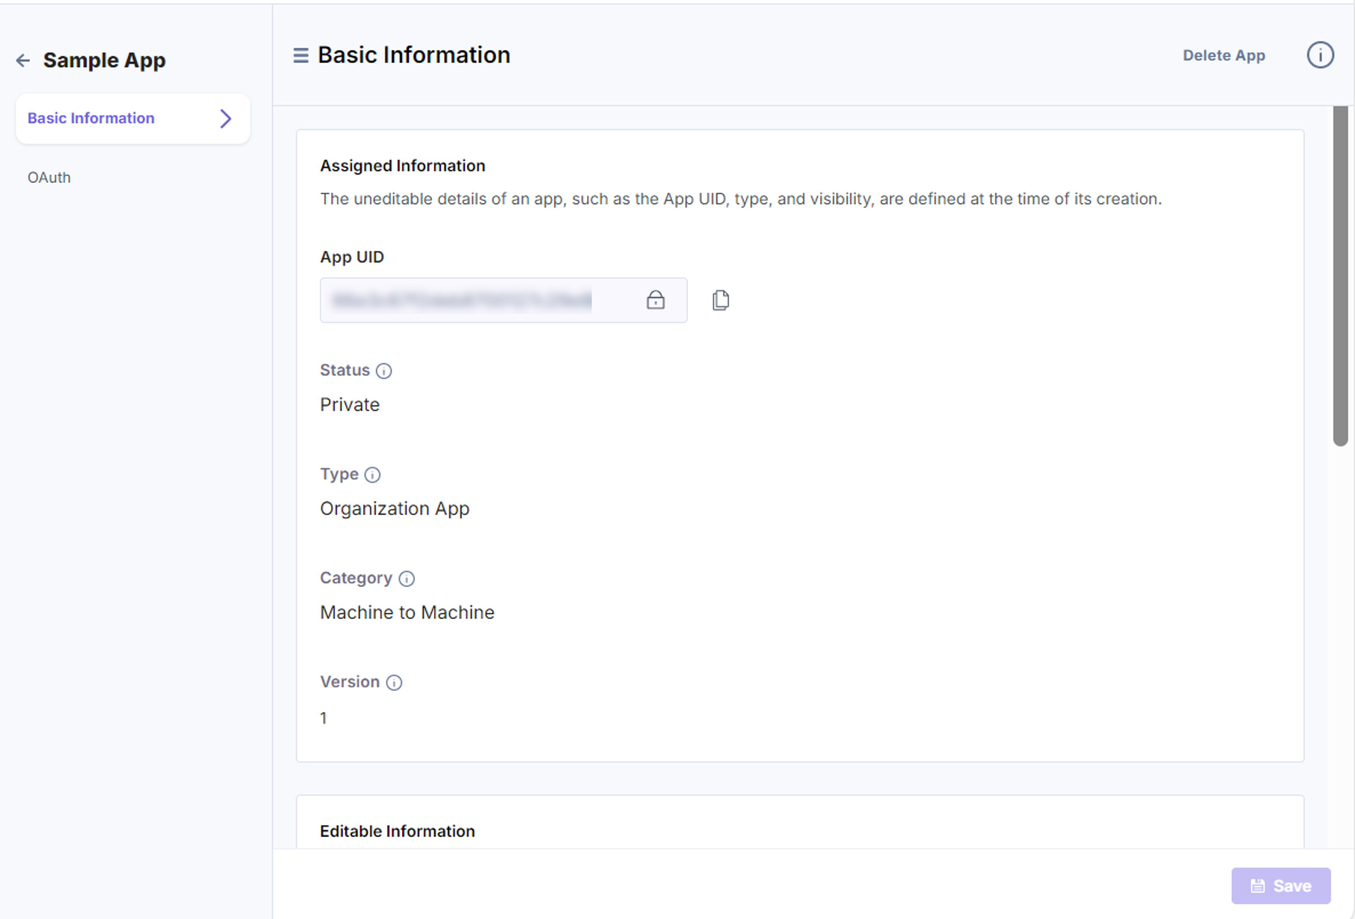The image size is (1355, 919).
Task: Click the Delete App button
Action: (1224, 55)
